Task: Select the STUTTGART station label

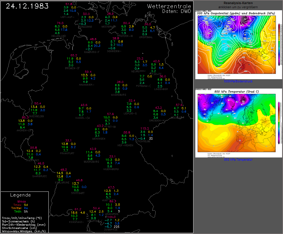Action: point(78,193)
